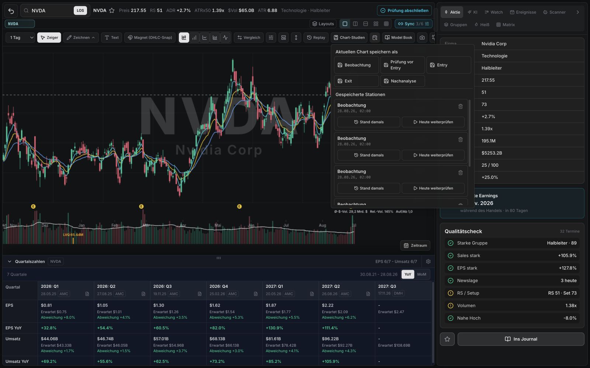Open the Scanner tab
590x368 pixels.
554,12
